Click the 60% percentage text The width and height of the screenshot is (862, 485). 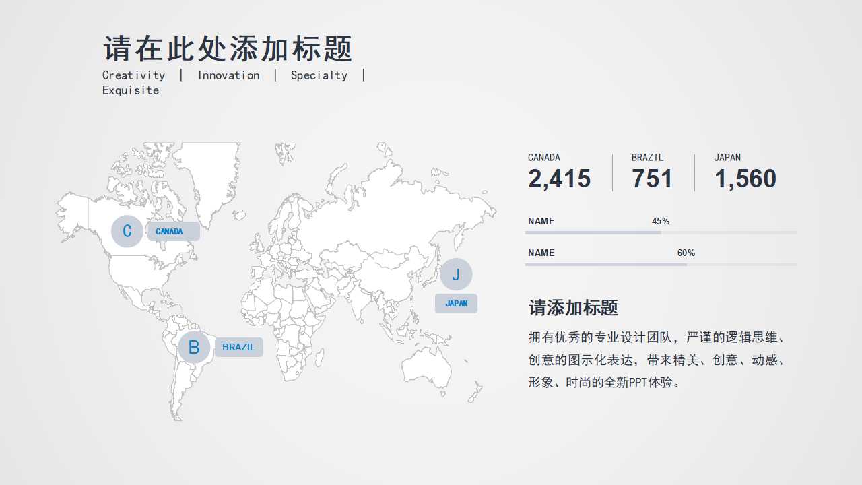click(x=686, y=253)
